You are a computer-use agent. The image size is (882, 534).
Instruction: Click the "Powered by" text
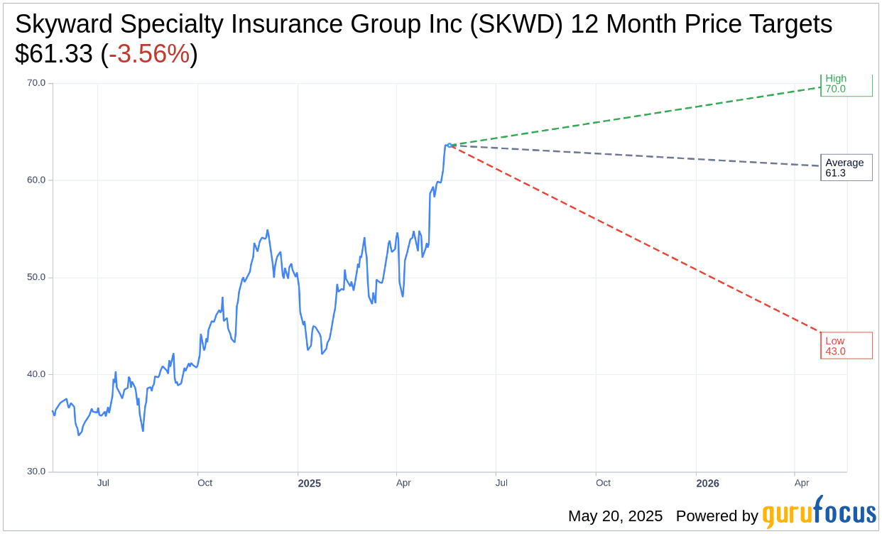tap(717, 516)
